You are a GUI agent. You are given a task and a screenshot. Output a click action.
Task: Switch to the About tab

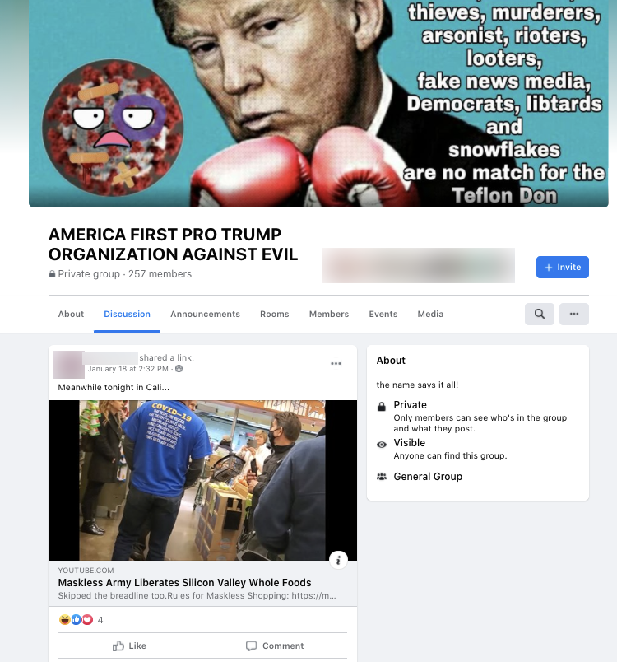pos(71,314)
